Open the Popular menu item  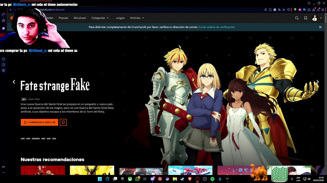[x=63, y=18]
